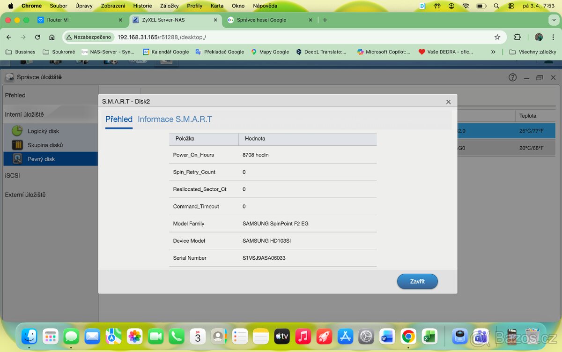Open Chrome's home page button
The width and height of the screenshot is (562, 352).
click(x=52, y=37)
